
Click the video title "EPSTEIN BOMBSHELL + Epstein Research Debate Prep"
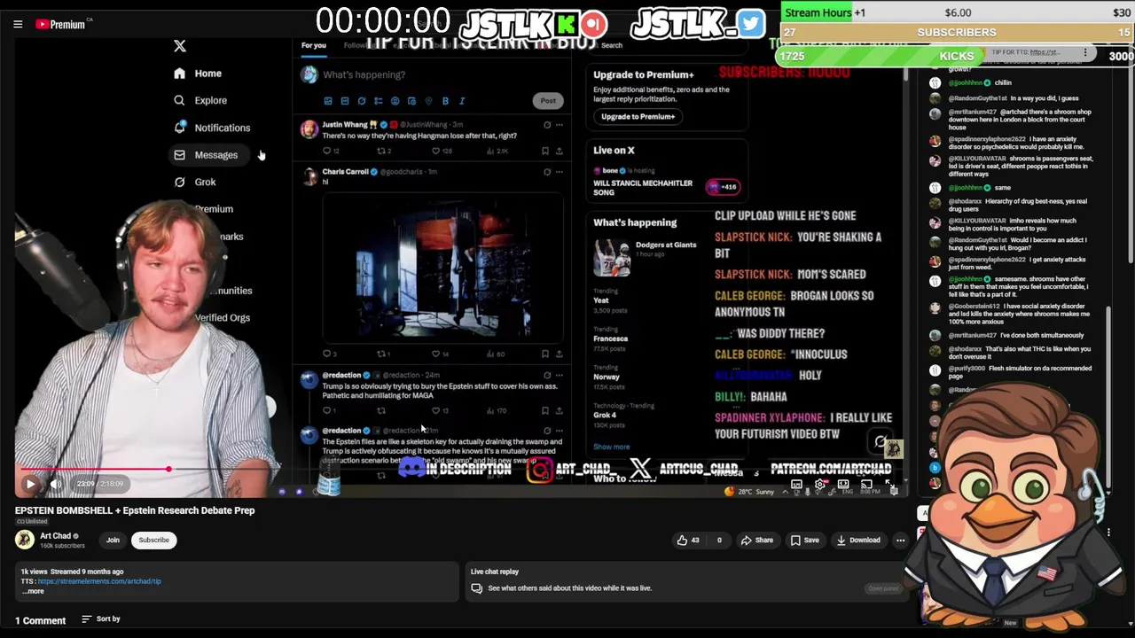pyautogui.click(x=135, y=510)
